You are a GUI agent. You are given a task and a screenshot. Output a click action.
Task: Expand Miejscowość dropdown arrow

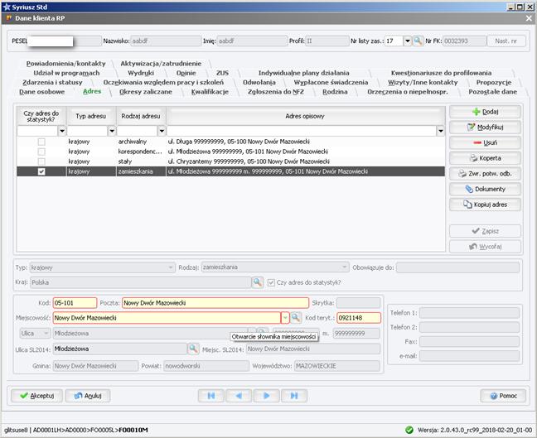pyautogui.click(x=285, y=318)
